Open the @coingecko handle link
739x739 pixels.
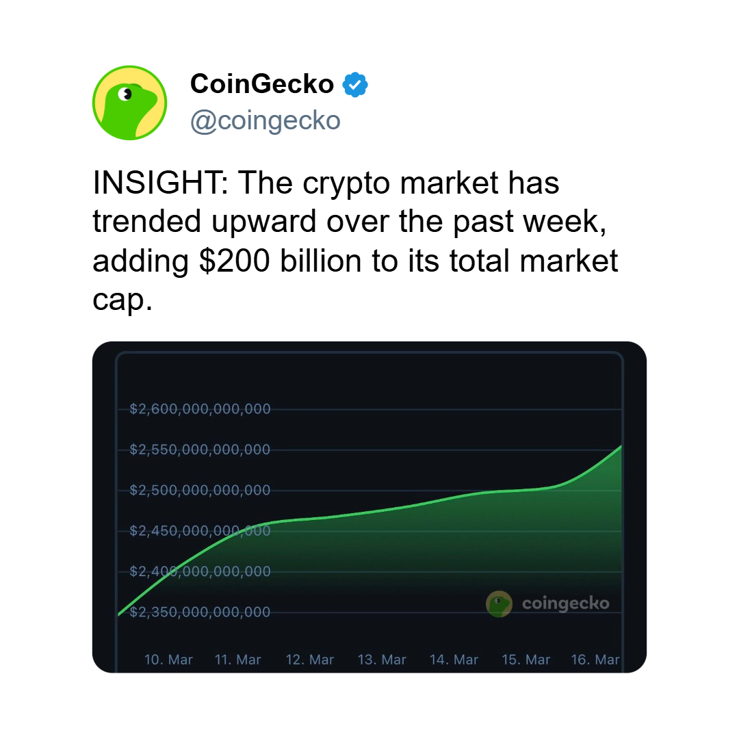click(x=265, y=120)
